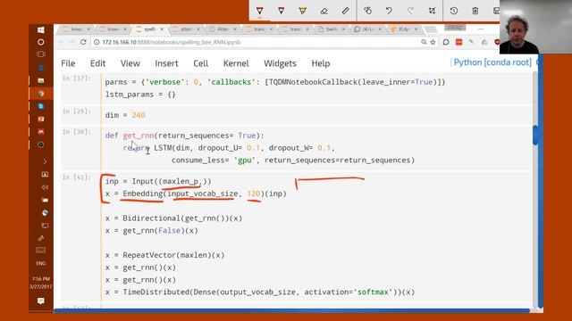Open Action Center notification icon
This screenshot has height=321, width=572.
tap(41, 300)
